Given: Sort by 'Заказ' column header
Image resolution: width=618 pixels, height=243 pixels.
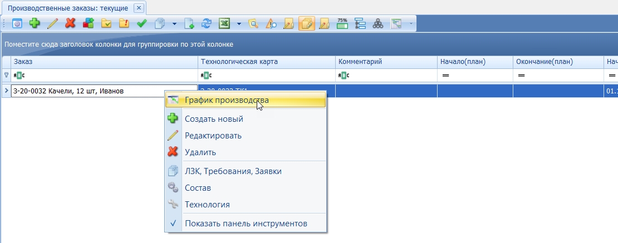Looking at the screenshot, I should pos(105,62).
